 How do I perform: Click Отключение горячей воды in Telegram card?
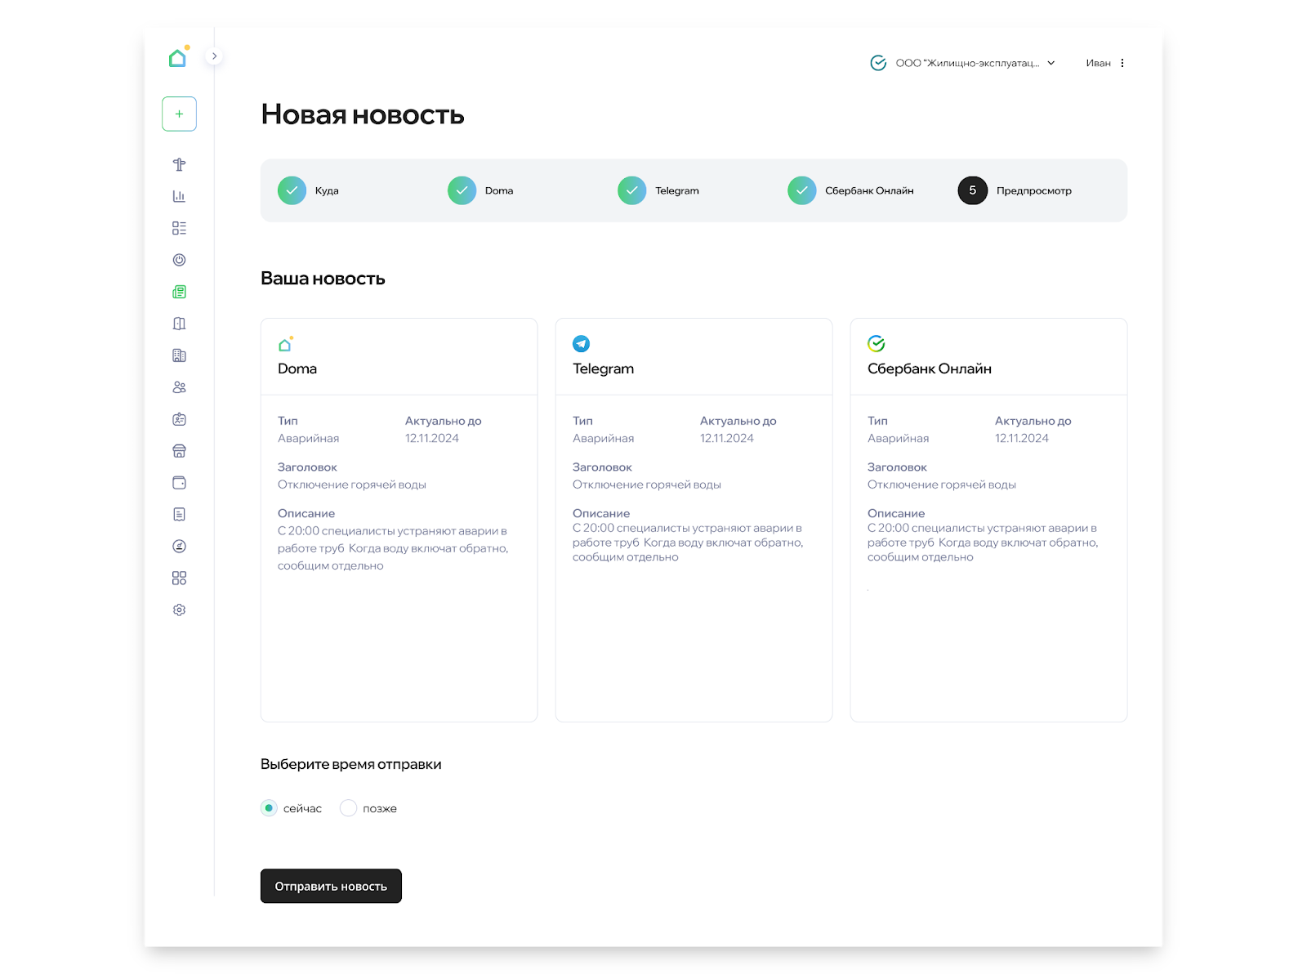click(647, 485)
